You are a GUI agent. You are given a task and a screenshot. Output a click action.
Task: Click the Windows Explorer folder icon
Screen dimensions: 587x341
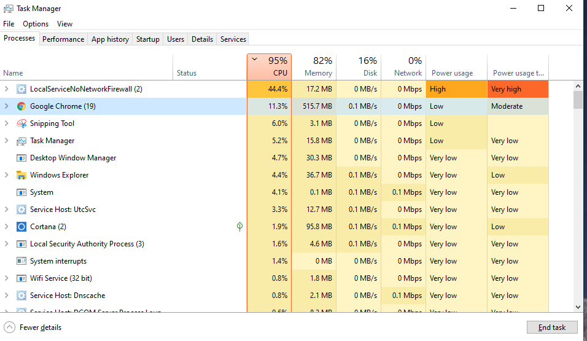21,175
